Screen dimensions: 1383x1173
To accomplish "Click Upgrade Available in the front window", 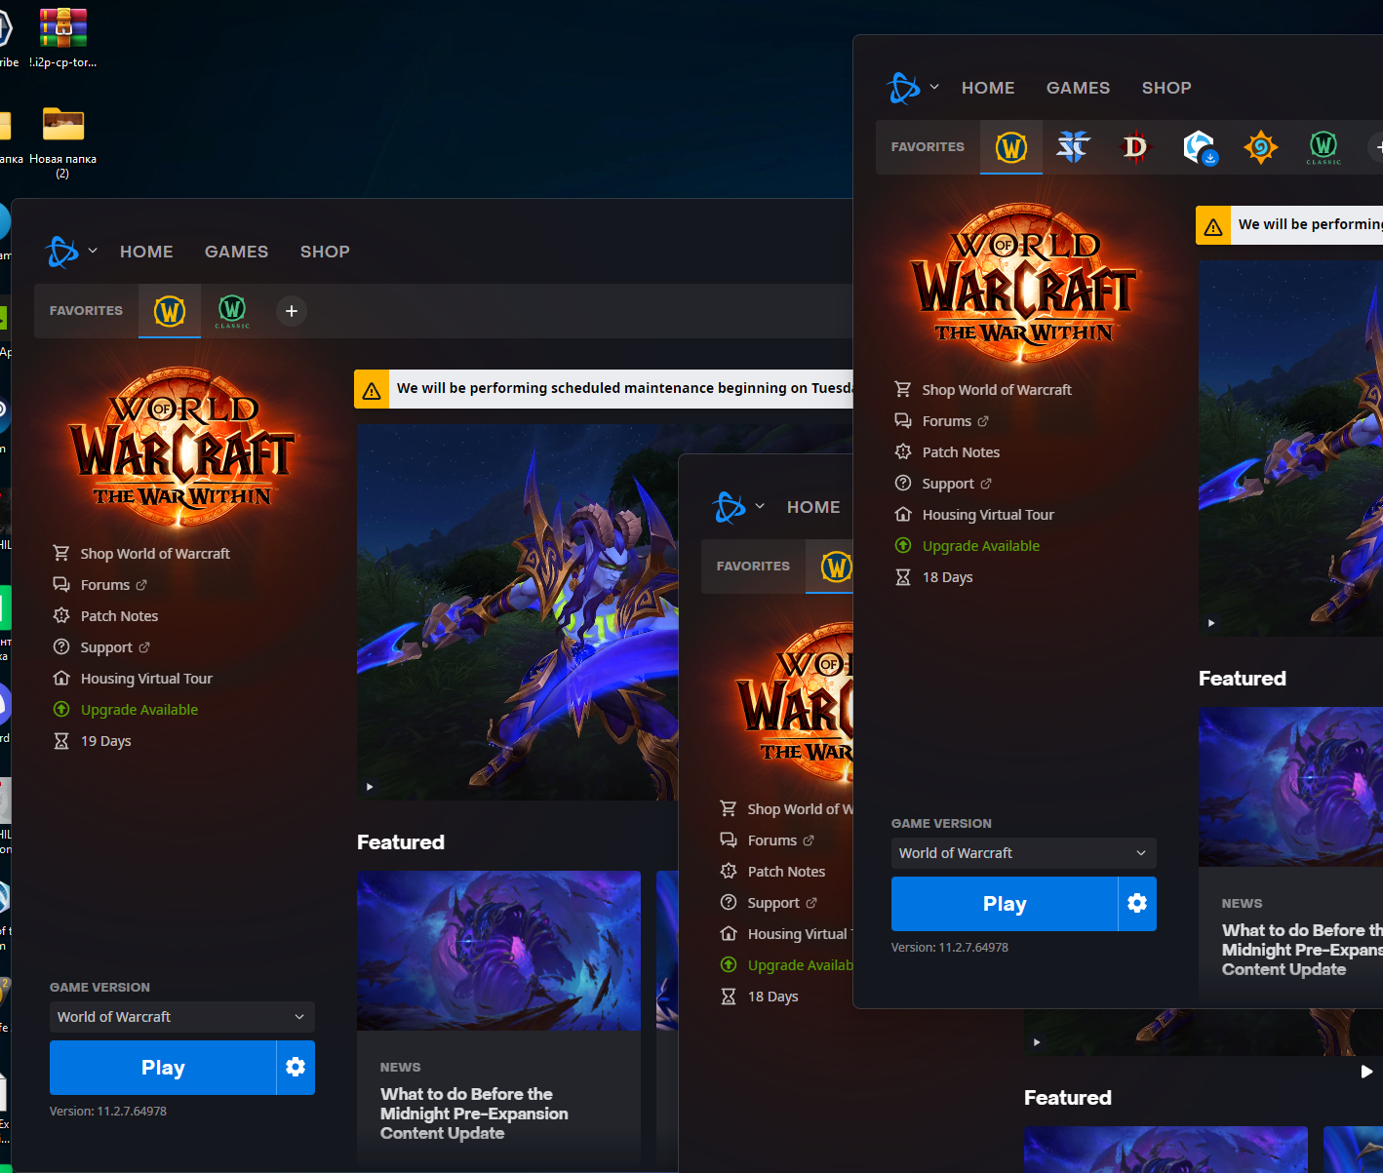I will coord(968,546).
